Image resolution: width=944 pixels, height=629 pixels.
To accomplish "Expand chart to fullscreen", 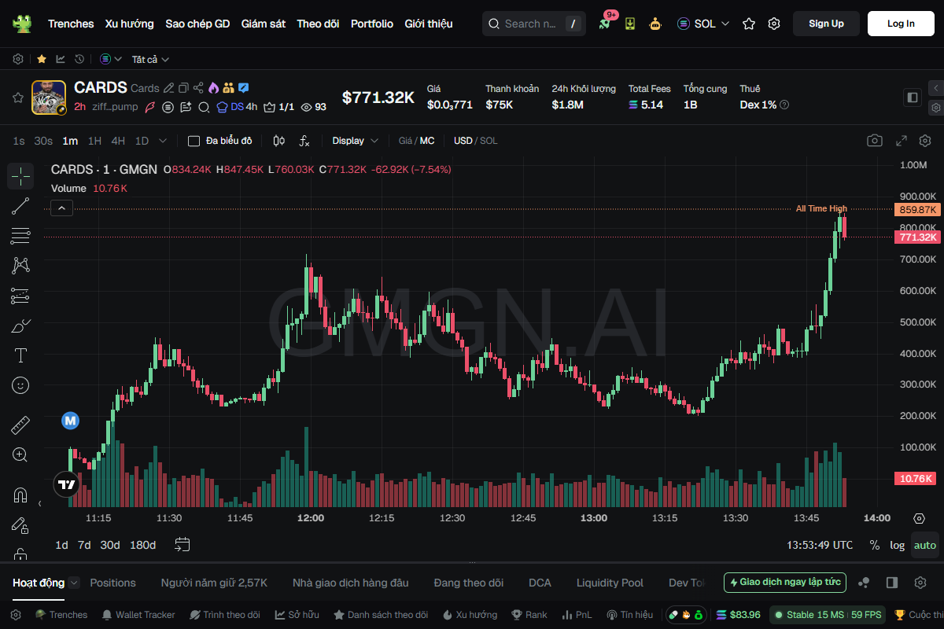I will click(902, 141).
